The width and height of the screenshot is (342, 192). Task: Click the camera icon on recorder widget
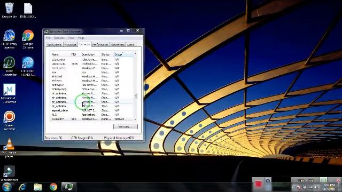tap(268, 180)
